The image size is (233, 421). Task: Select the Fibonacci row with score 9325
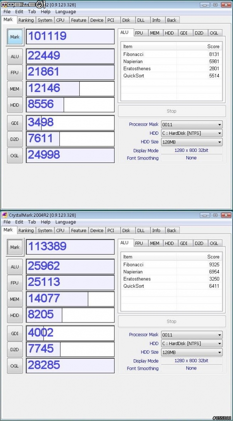(171, 264)
